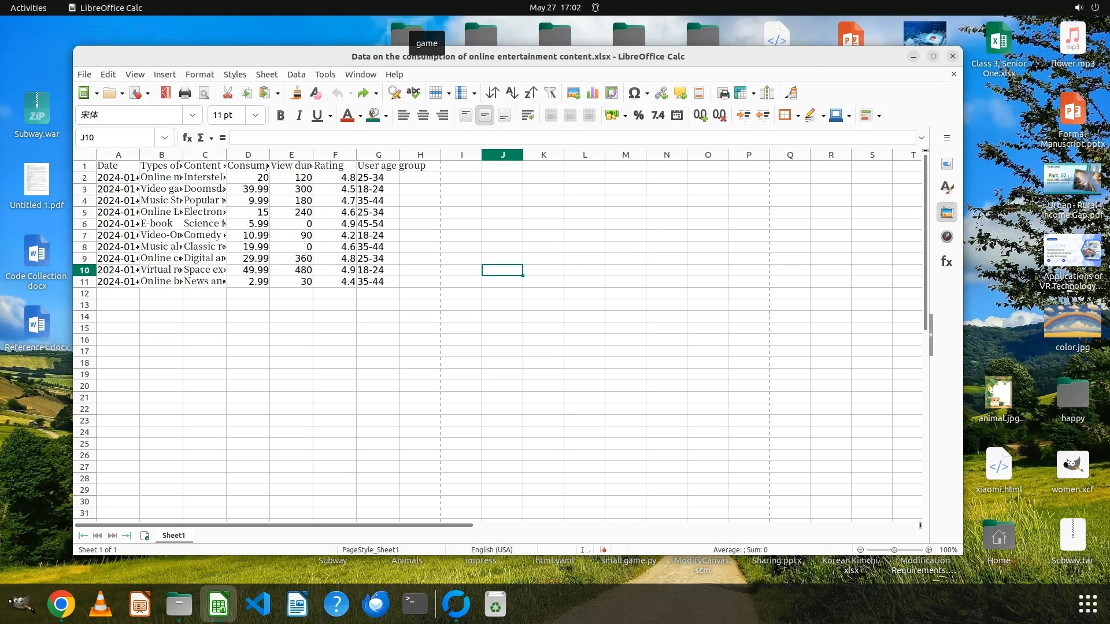
Task: Click Format as Percent icon
Action: (x=638, y=115)
